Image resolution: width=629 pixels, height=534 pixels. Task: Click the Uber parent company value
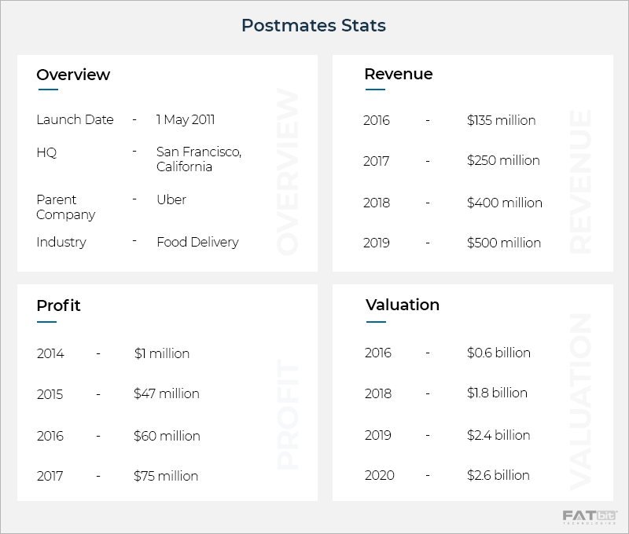tap(171, 199)
